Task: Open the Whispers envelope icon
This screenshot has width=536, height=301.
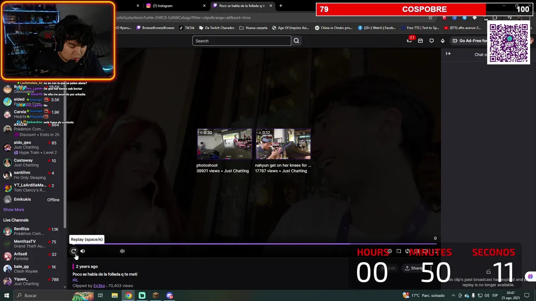Action: click(x=420, y=41)
